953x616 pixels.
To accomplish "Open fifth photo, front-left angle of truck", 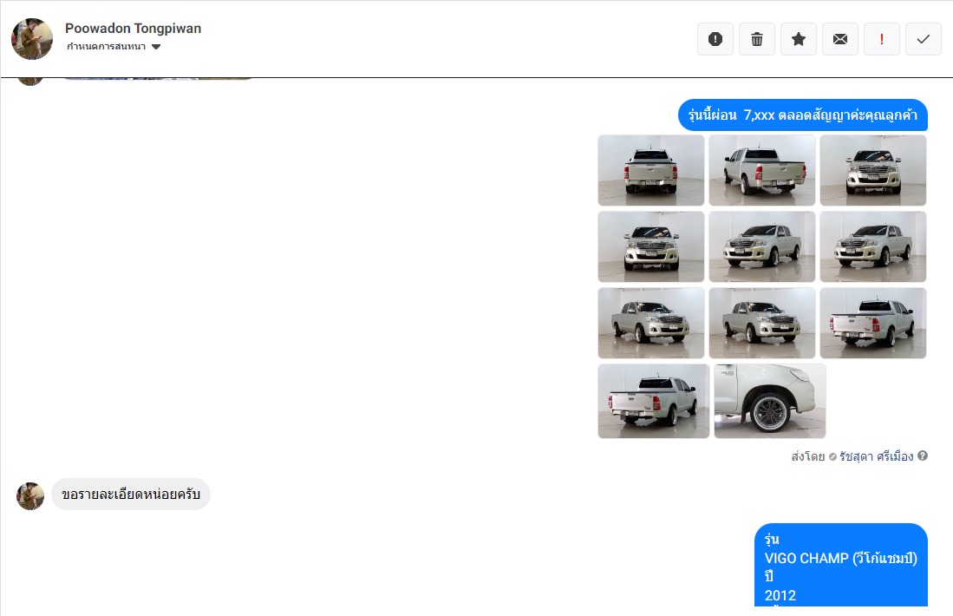I will click(762, 247).
